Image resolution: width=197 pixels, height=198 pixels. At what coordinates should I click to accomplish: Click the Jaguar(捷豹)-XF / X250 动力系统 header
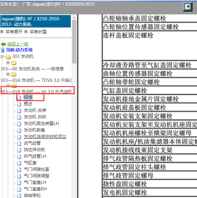click(36, 21)
